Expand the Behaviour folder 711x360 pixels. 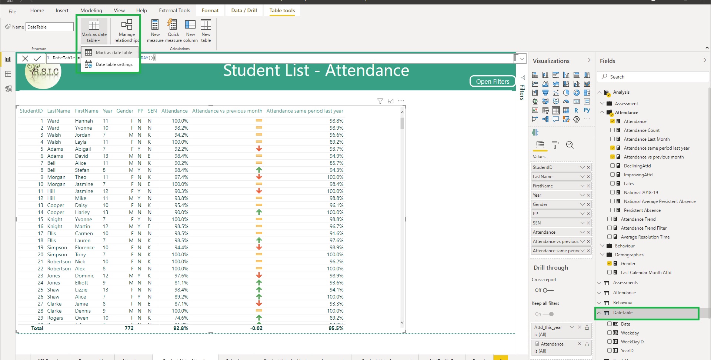(x=602, y=246)
